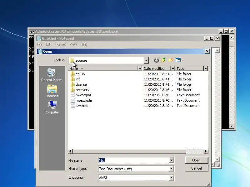Click cmd window scroll down arrow
The width and height of the screenshot is (250, 187).
[x=232, y=126]
